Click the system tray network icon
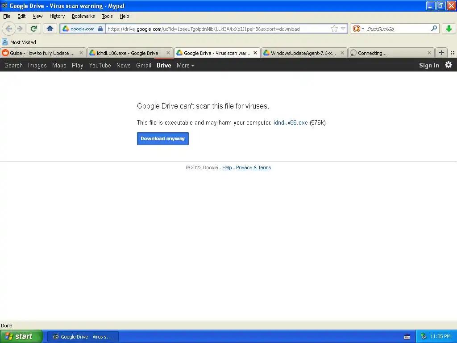This screenshot has height=343, width=457. pyautogui.click(x=424, y=337)
